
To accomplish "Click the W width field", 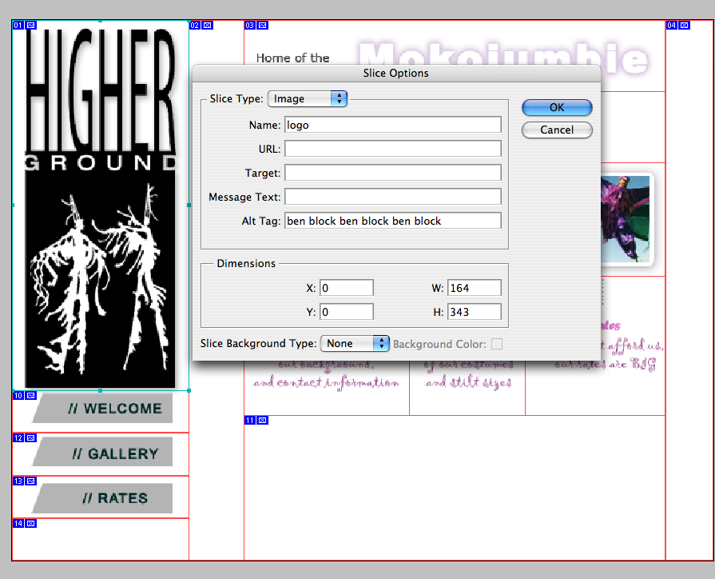I will click(475, 288).
